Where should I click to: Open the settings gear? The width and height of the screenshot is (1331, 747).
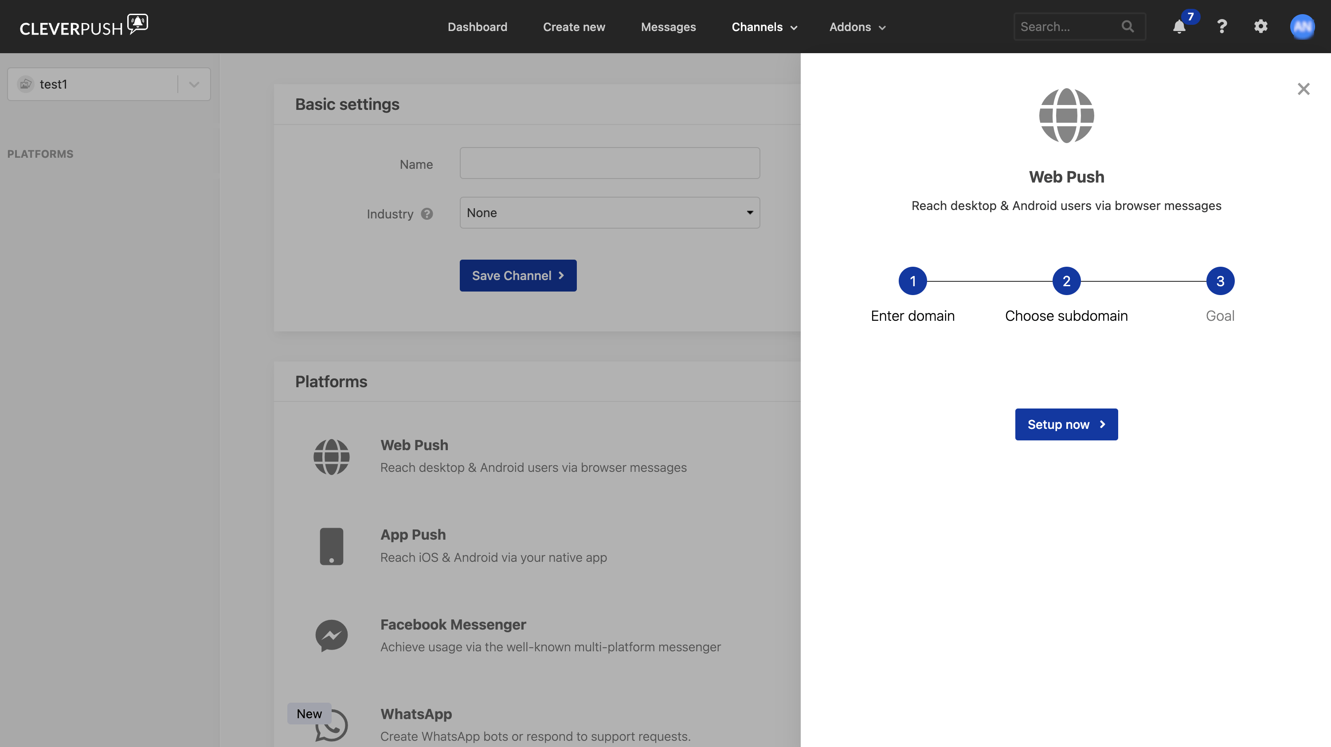tap(1261, 26)
